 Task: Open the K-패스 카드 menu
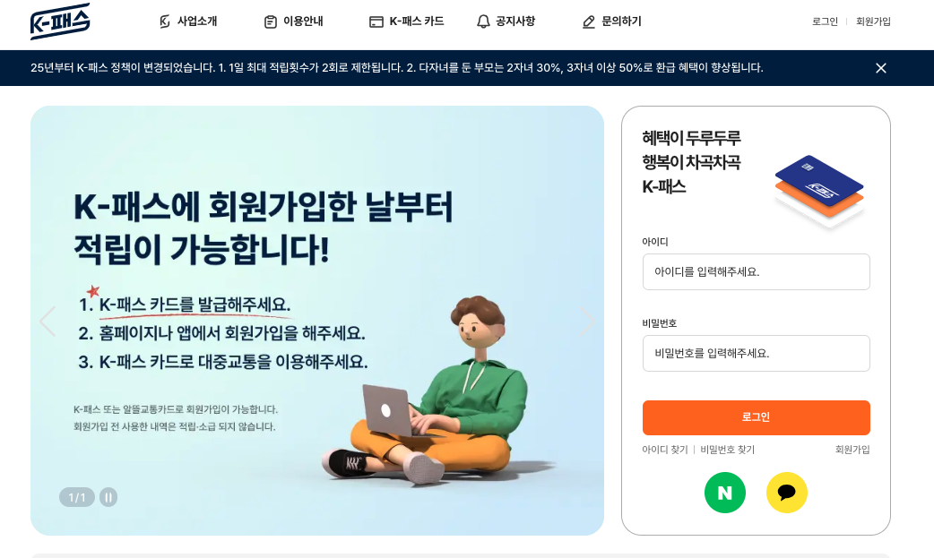(407, 21)
